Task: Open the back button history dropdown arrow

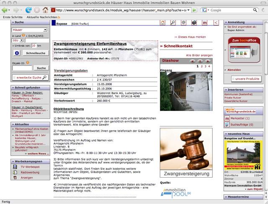Action: click(x=9, y=10)
